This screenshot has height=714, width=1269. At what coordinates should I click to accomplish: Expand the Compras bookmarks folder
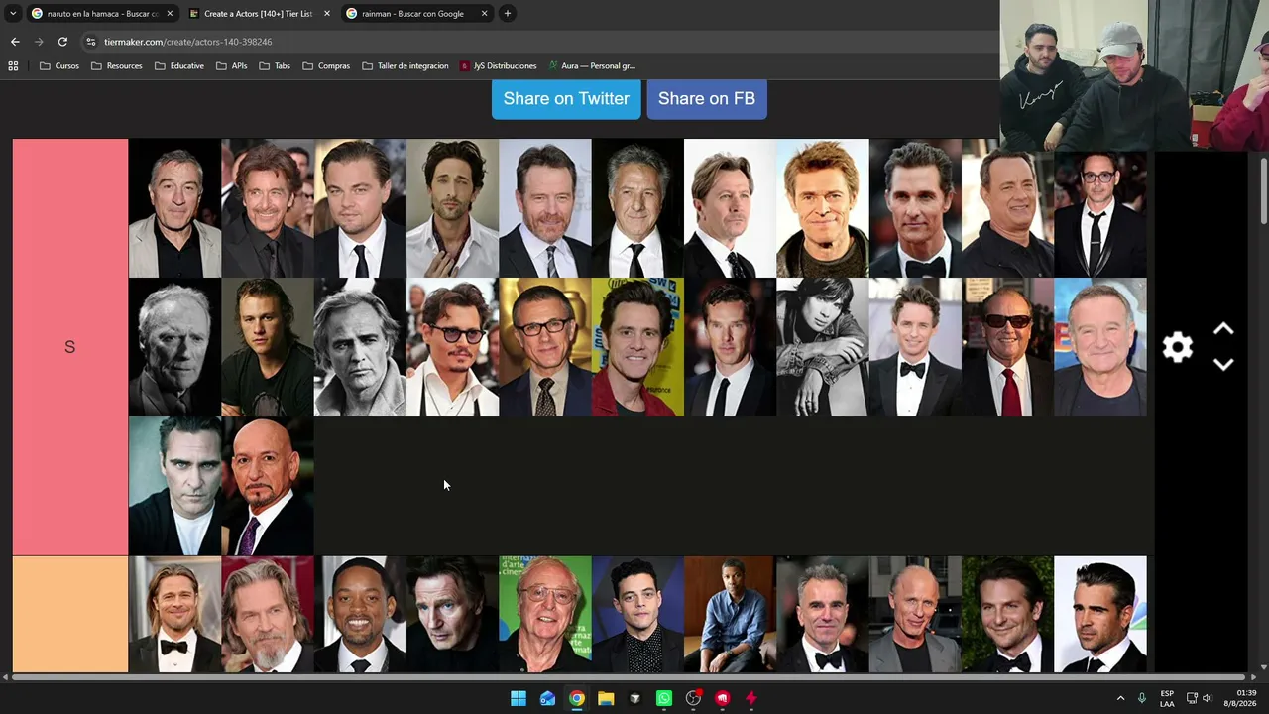[326, 66]
